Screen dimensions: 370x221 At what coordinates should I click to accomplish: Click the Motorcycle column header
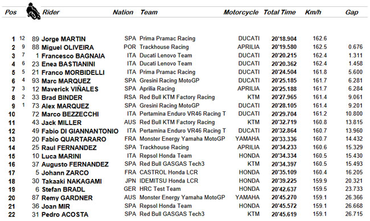pyautogui.click(x=241, y=12)
